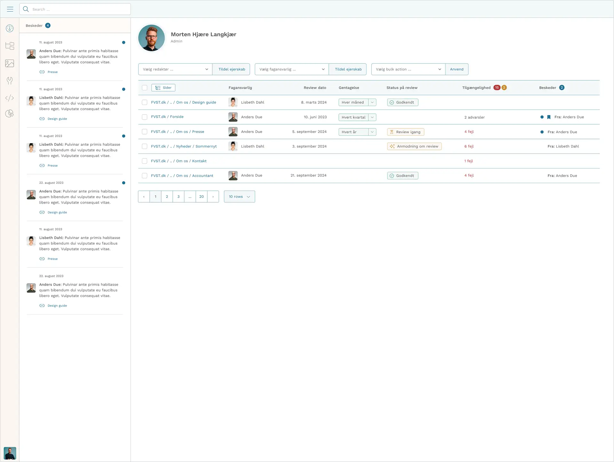Click Anders Due avatar in Accountant row
The width and height of the screenshot is (614, 462).
233,175
